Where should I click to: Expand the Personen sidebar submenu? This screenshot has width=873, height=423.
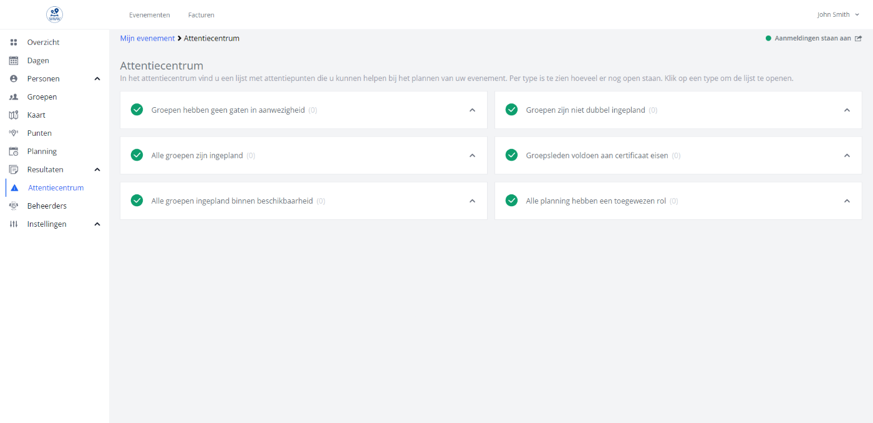click(97, 79)
